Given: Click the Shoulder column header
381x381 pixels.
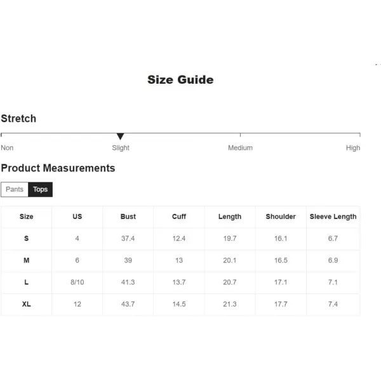Looking at the screenshot, I should click(281, 217).
